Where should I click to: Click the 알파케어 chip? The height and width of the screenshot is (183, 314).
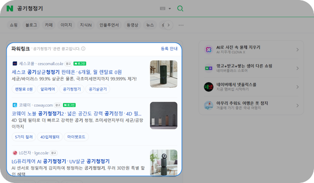tap(48, 89)
